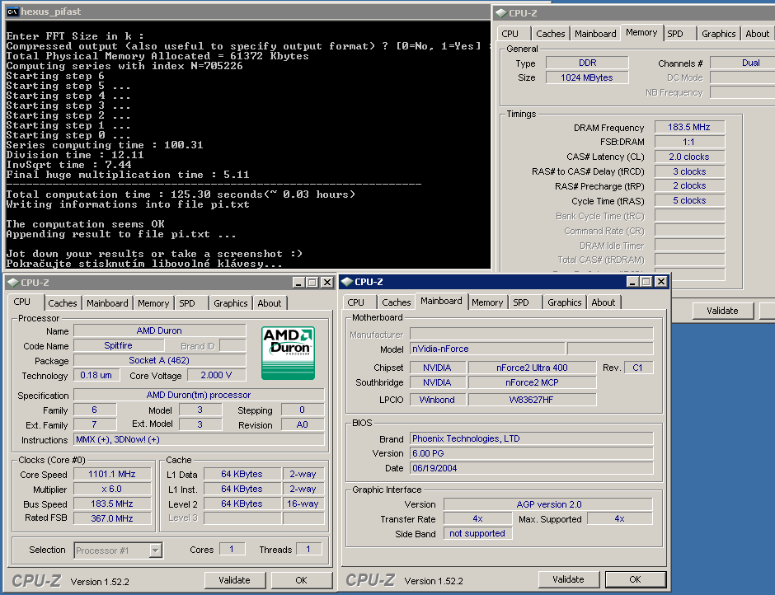Click the title bar icon of the CPU-Z processor window
The image size is (775, 595).
(x=12, y=283)
